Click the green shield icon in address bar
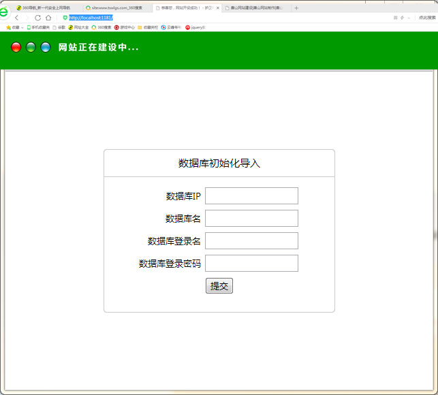The width and height of the screenshot is (438, 395). pos(65,18)
